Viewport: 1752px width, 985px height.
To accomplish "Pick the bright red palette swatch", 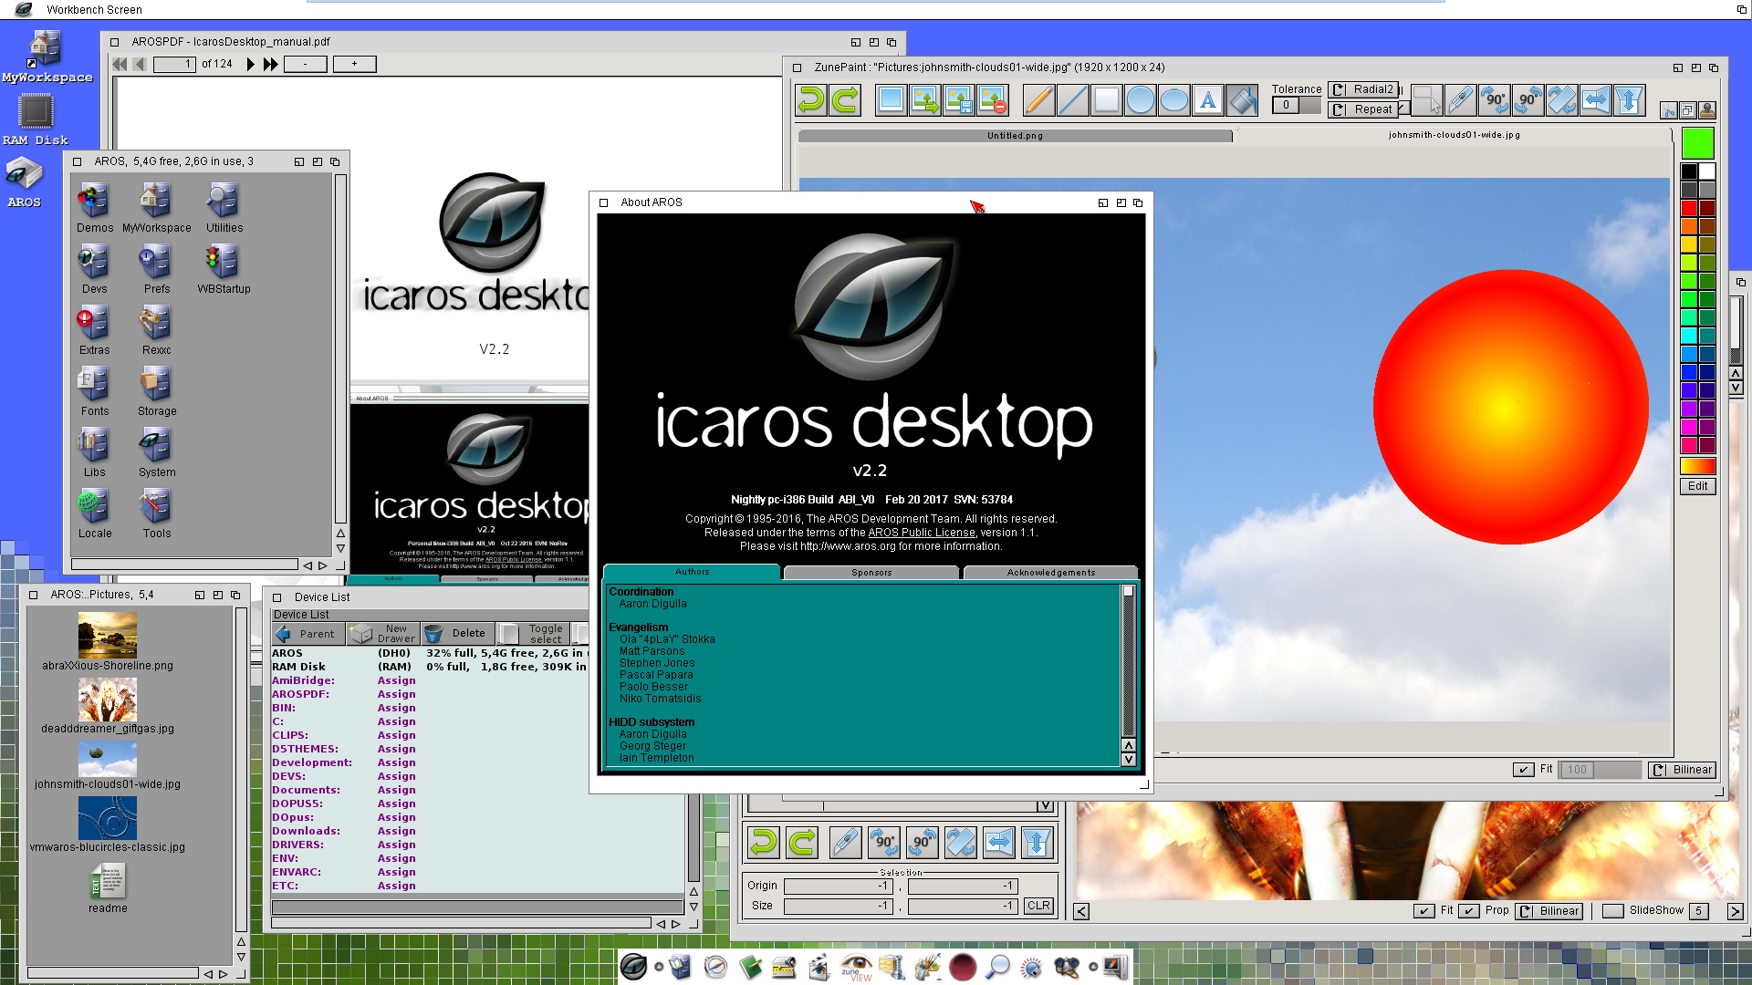I will click(x=1689, y=208).
